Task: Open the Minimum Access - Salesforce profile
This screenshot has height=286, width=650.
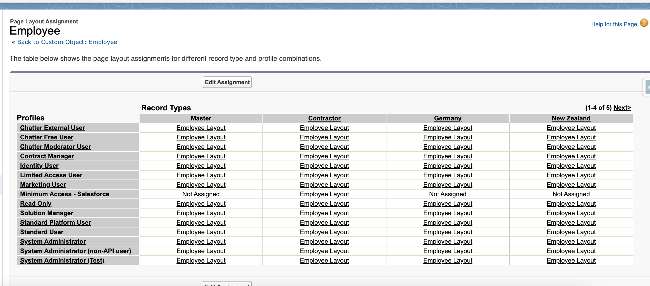Action: pos(64,194)
